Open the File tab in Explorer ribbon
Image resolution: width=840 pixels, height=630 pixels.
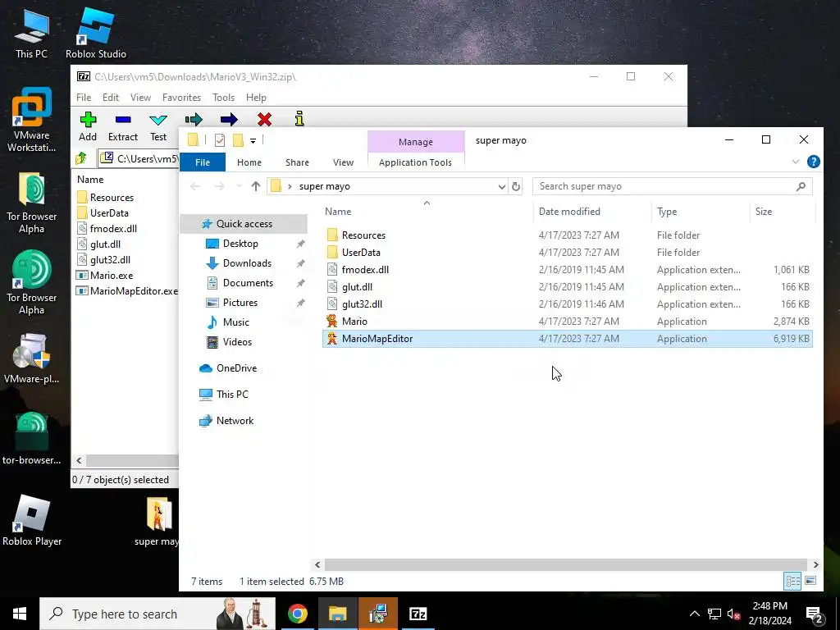point(203,162)
